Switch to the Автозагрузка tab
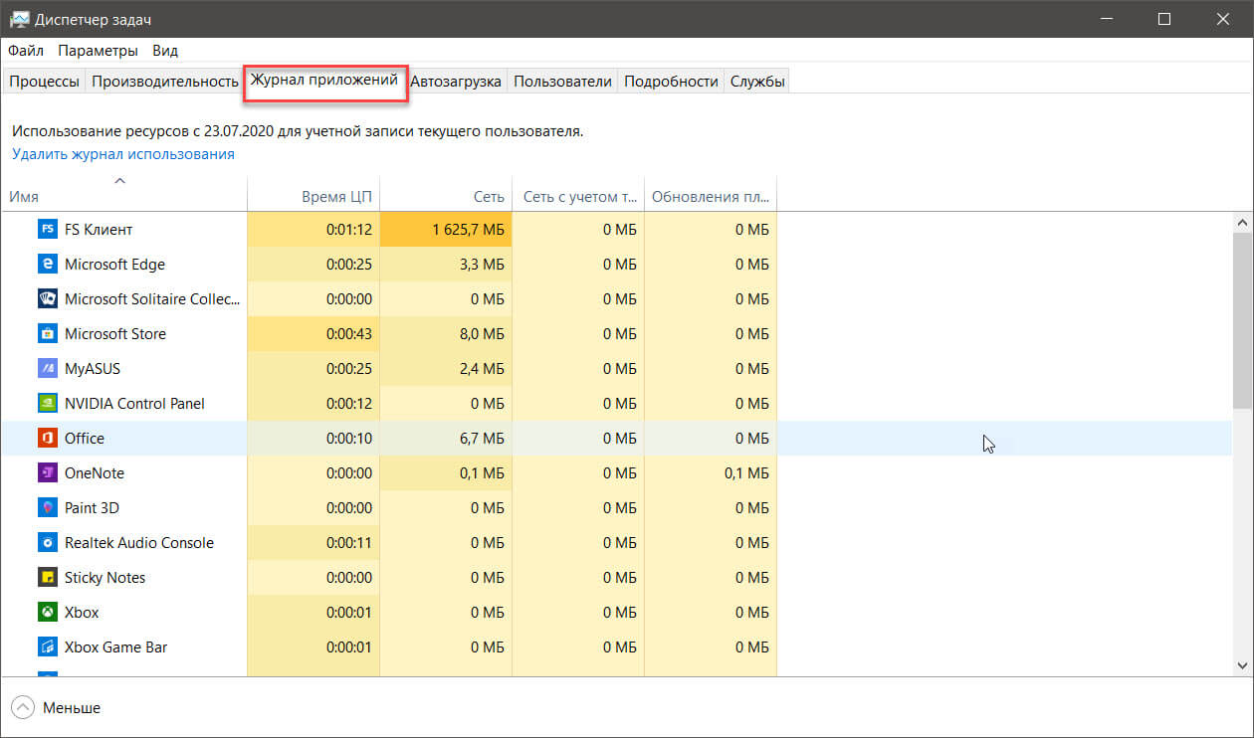 tap(456, 82)
